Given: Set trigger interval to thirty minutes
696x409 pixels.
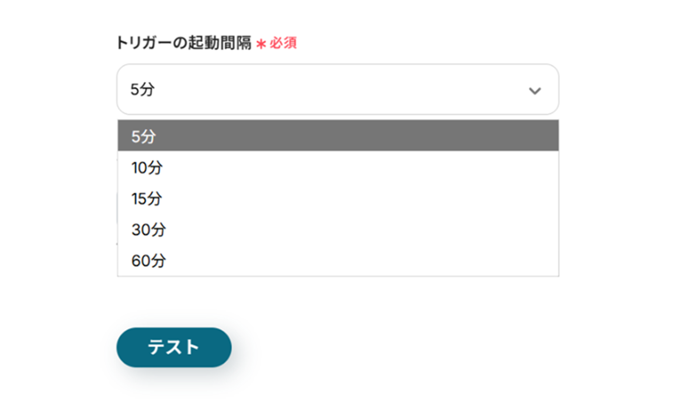Looking at the screenshot, I should pyautogui.click(x=338, y=229).
